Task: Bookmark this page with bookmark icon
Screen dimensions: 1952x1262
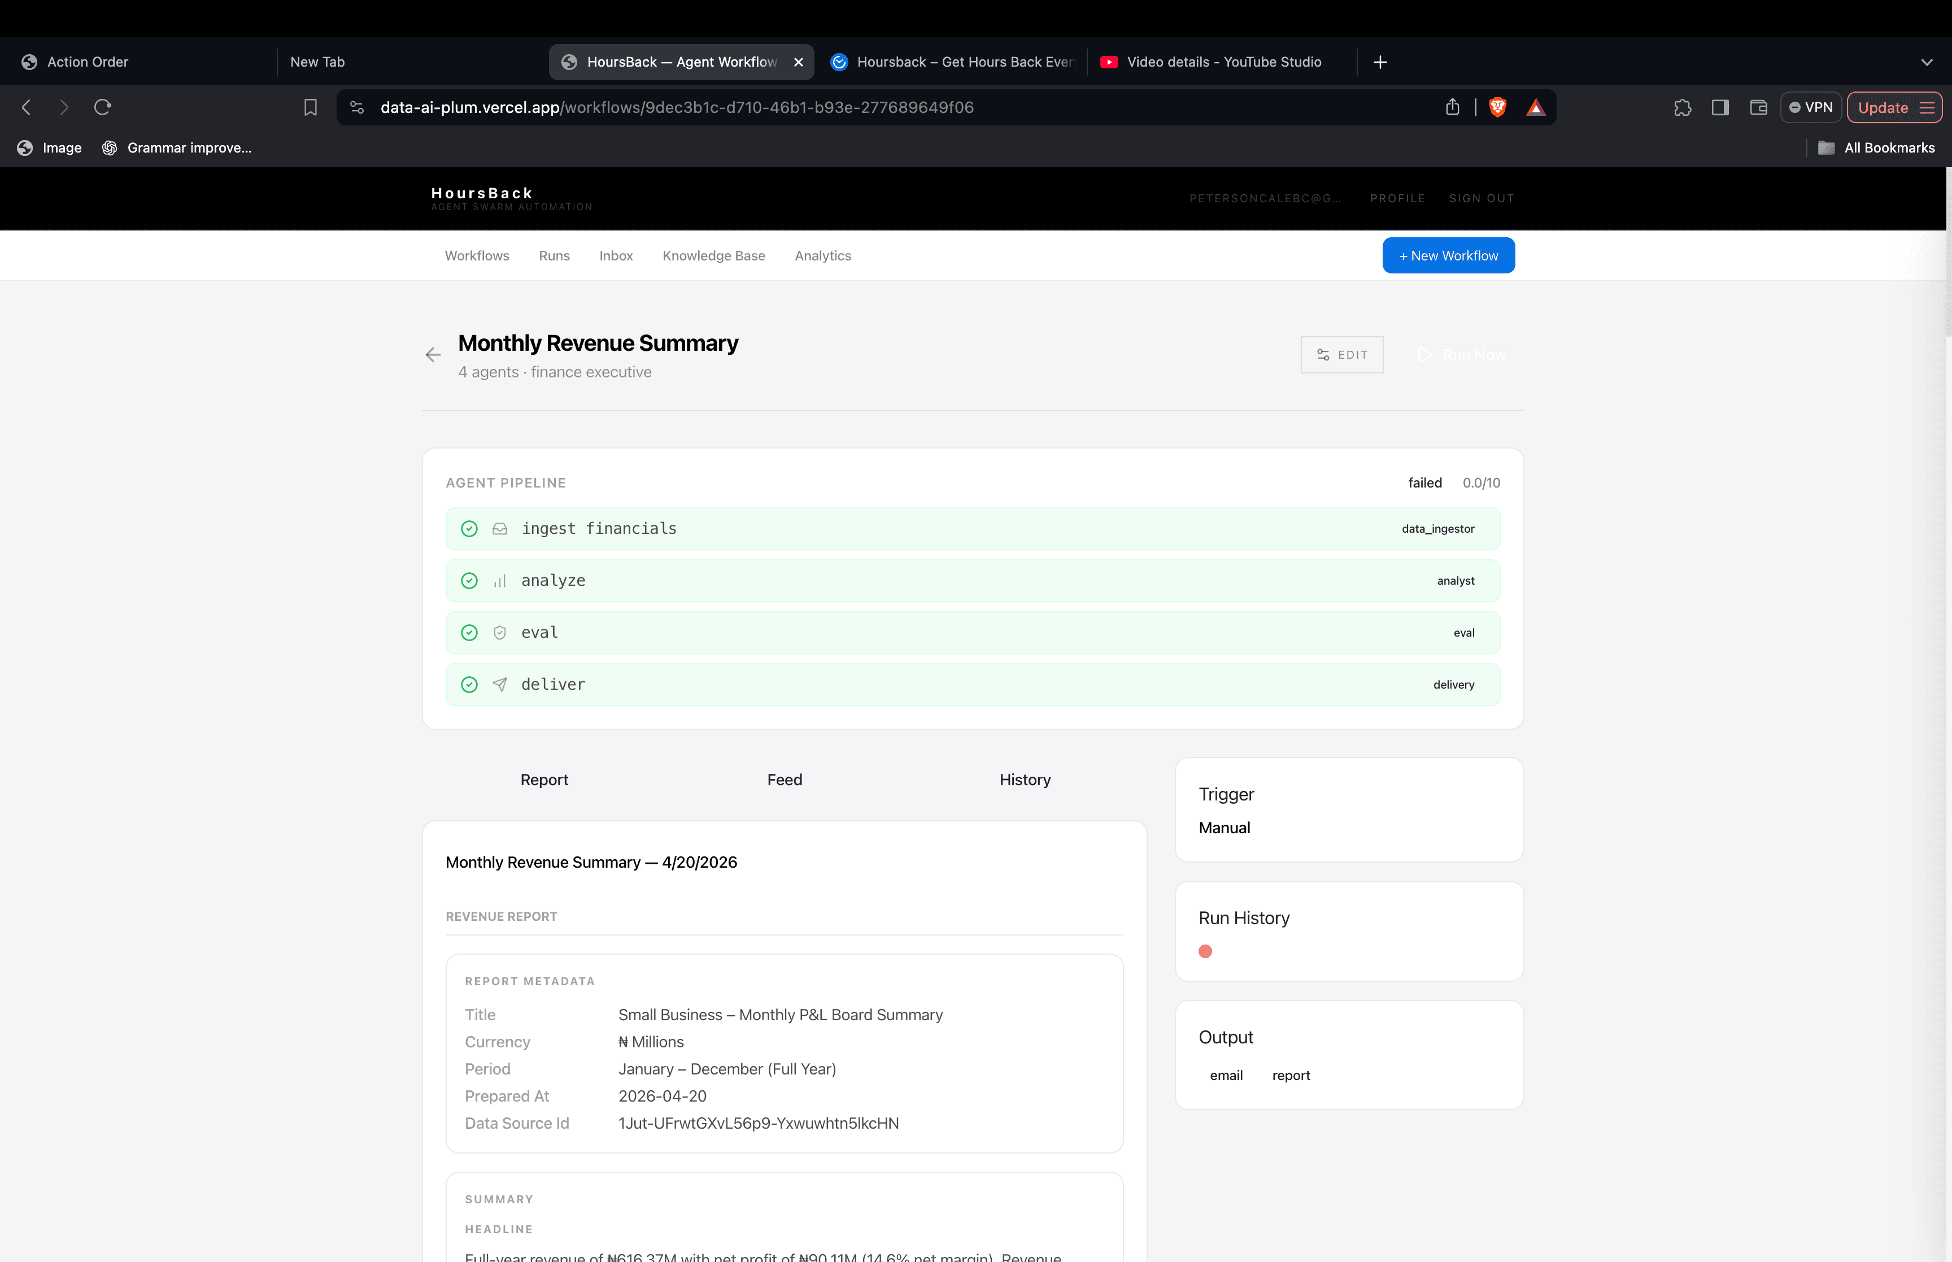Action: 311,107
